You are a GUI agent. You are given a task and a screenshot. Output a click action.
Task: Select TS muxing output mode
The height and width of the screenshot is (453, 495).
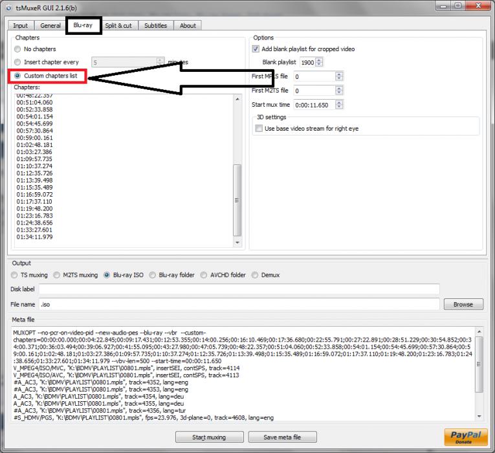point(15,275)
